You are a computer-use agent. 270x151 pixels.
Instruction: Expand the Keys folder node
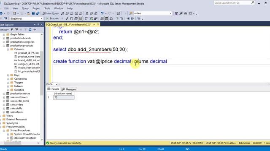(x=8, y=75)
